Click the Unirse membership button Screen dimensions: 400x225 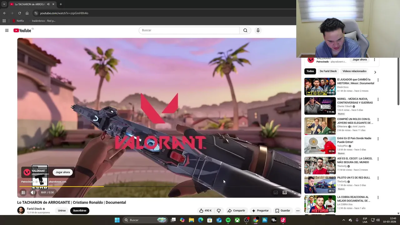coord(62,211)
